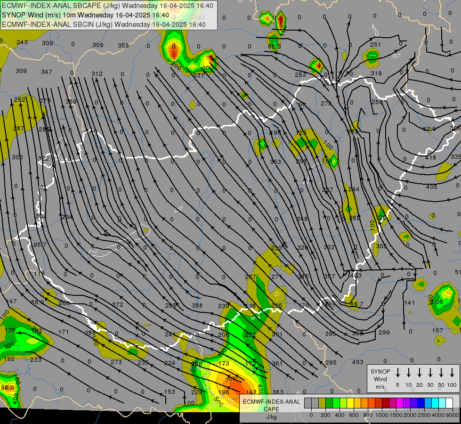Click the map value '141'
The image size is (461, 424).
click(x=409, y=302)
